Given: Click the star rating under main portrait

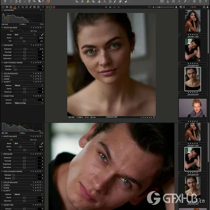Looking at the screenshot, I should tap(148, 117).
